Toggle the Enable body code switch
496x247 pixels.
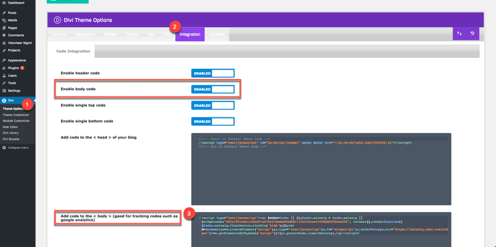(x=212, y=89)
